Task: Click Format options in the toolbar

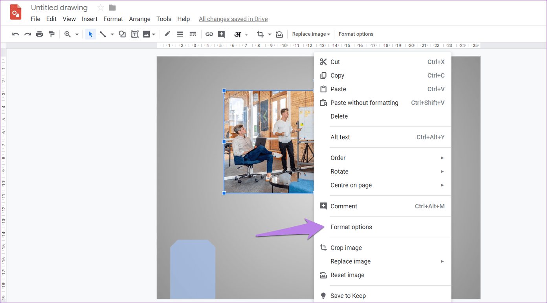Action: (356, 34)
